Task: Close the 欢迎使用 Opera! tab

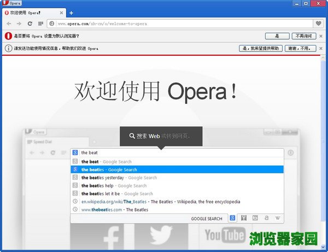Action: 61,13
